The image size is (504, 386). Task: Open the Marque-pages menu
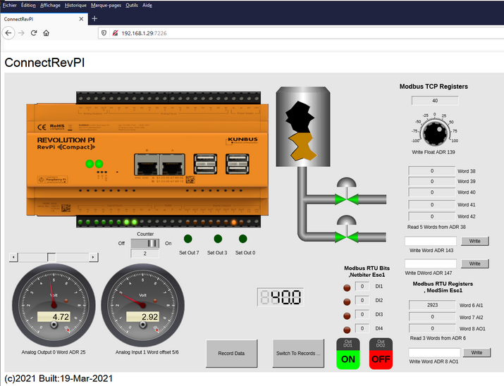(x=106, y=5)
